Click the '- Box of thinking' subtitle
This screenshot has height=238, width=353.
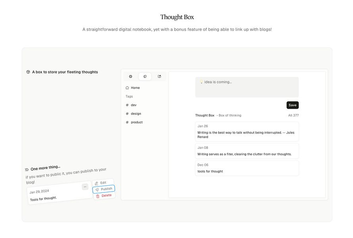point(229,115)
